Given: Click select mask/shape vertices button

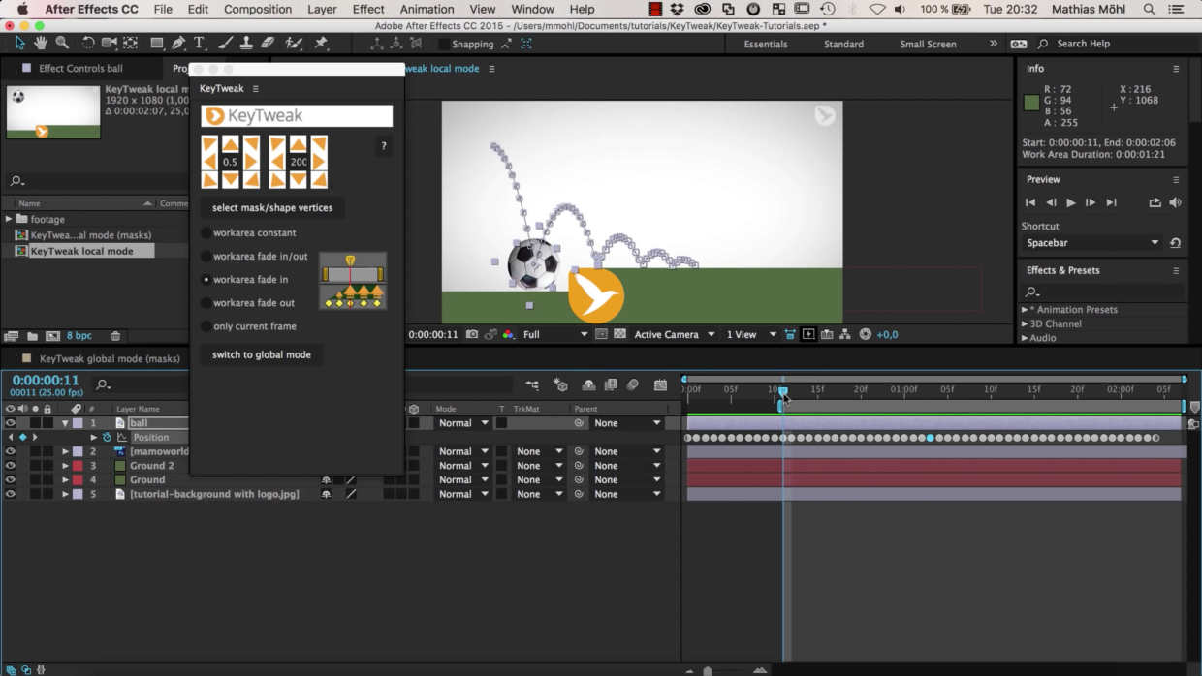Looking at the screenshot, I should tap(272, 208).
